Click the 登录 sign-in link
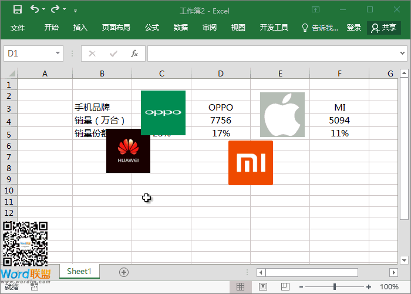 coord(354,27)
